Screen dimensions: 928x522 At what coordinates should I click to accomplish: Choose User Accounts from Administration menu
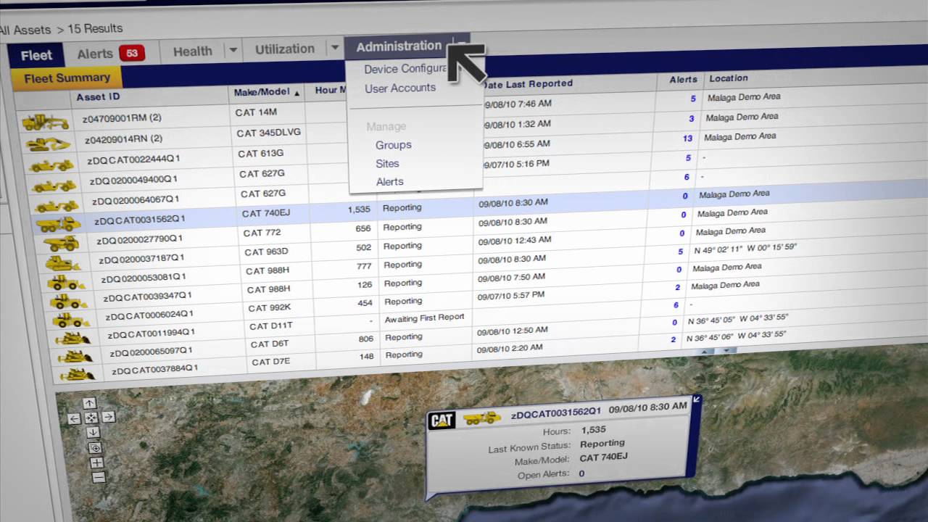(400, 88)
